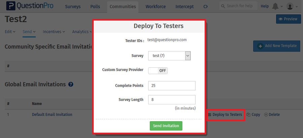Switch to the Surveys tab
Screen dimensions: 303x138
click(x=73, y=6)
